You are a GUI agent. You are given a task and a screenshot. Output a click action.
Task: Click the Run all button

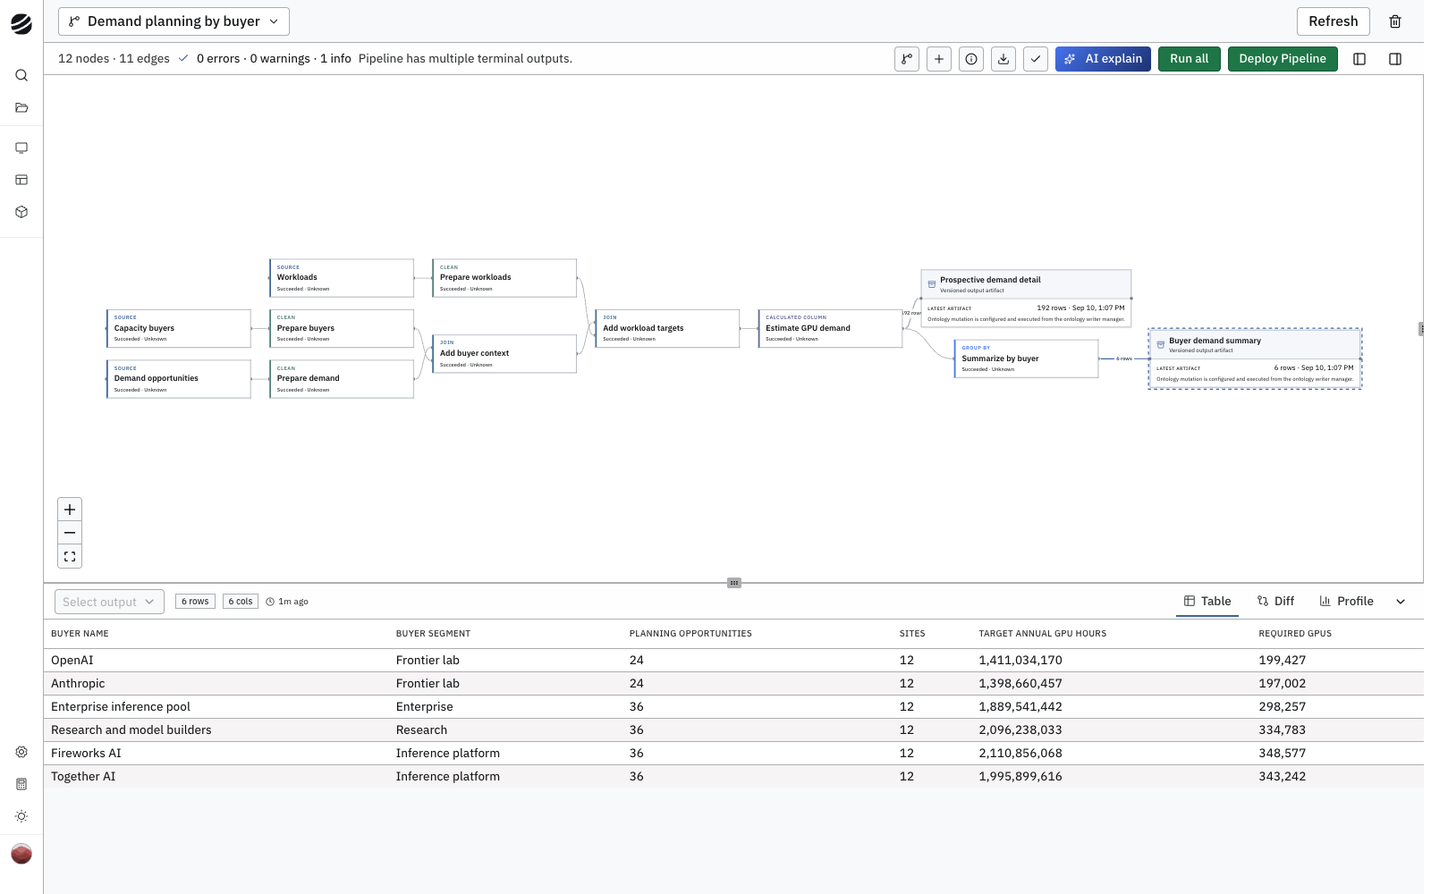pyautogui.click(x=1189, y=59)
